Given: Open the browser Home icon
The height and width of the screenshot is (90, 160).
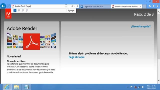Looking at the screenshot, I should pos(150,6).
